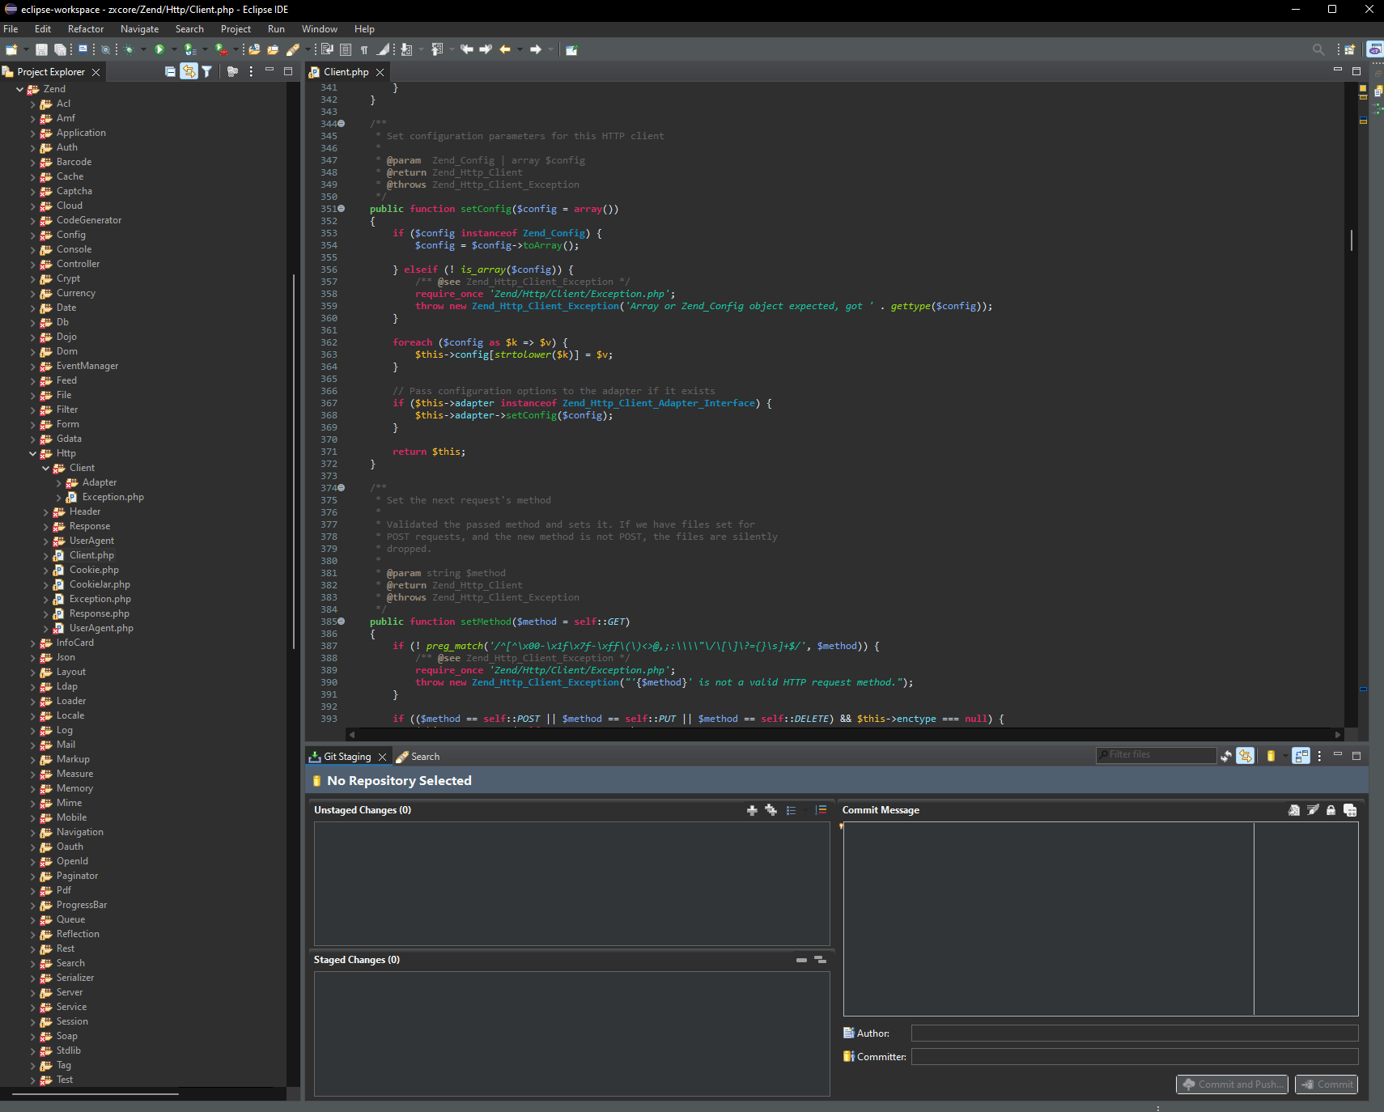Click the Git Staging Refresh icon

click(1226, 756)
